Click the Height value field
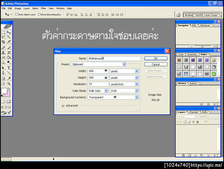The height and width of the screenshot is (169, 224). tap(98, 78)
